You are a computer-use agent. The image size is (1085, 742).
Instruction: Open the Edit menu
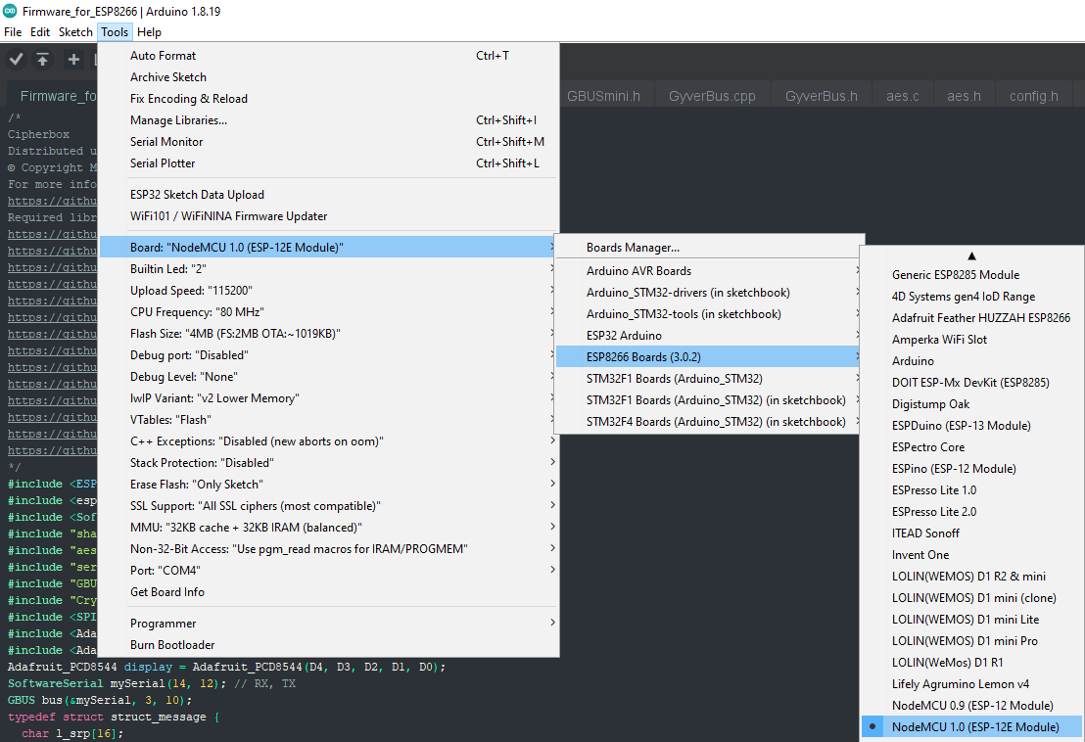(x=40, y=31)
